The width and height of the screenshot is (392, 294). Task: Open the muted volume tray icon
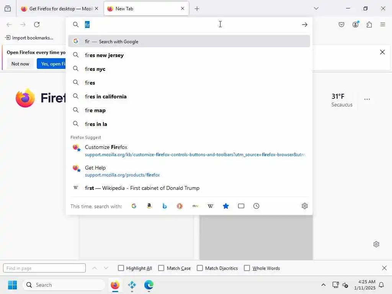(x=345, y=285)
